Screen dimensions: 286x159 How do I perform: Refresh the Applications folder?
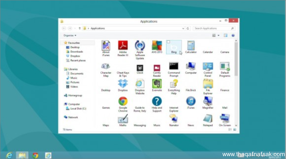click(188, 29)
